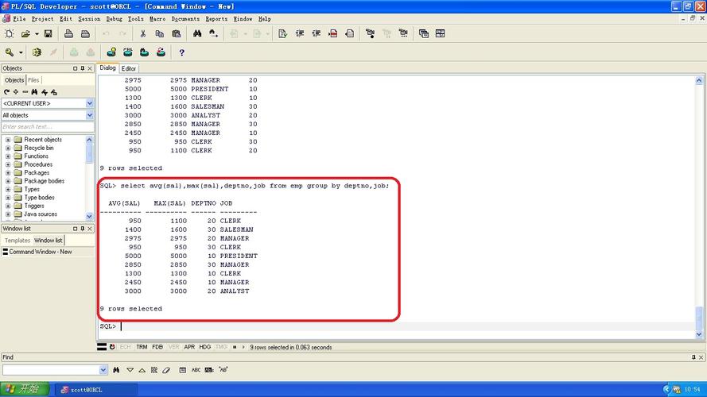Switch to the Templates tab

pos(17,241)
